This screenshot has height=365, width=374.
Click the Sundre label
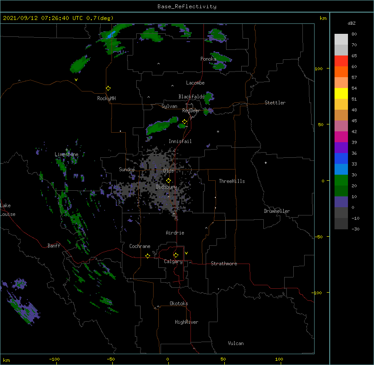click(x=127, y=169)
